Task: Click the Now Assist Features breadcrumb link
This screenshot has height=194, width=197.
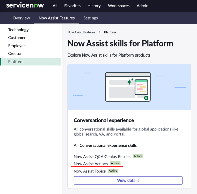Action: click(x=81, y=32)
